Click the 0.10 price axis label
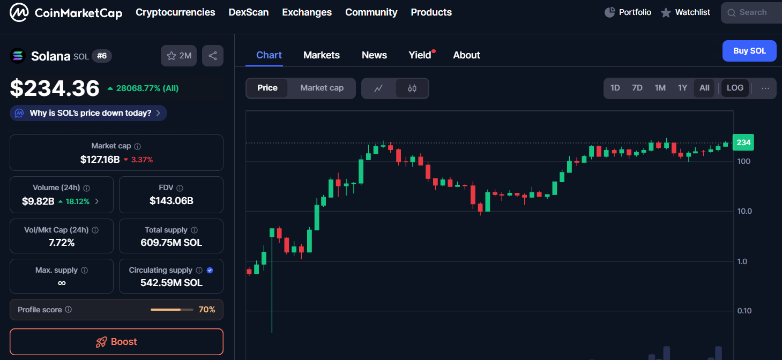 click(744, 311)
